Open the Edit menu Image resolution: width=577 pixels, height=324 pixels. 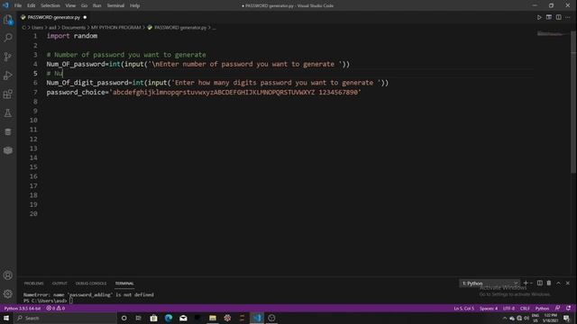tap(32, 5)
